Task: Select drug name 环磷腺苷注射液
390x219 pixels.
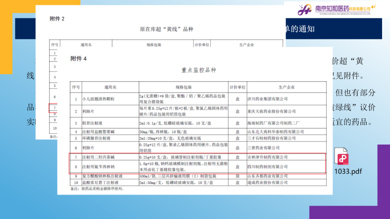Action: [x=96, y=138]
